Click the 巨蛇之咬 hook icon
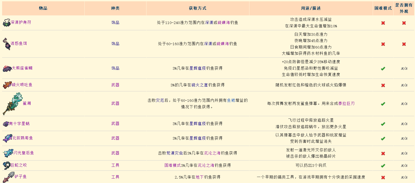The width and height of the screenshot is (415, 183). point(7,165)
